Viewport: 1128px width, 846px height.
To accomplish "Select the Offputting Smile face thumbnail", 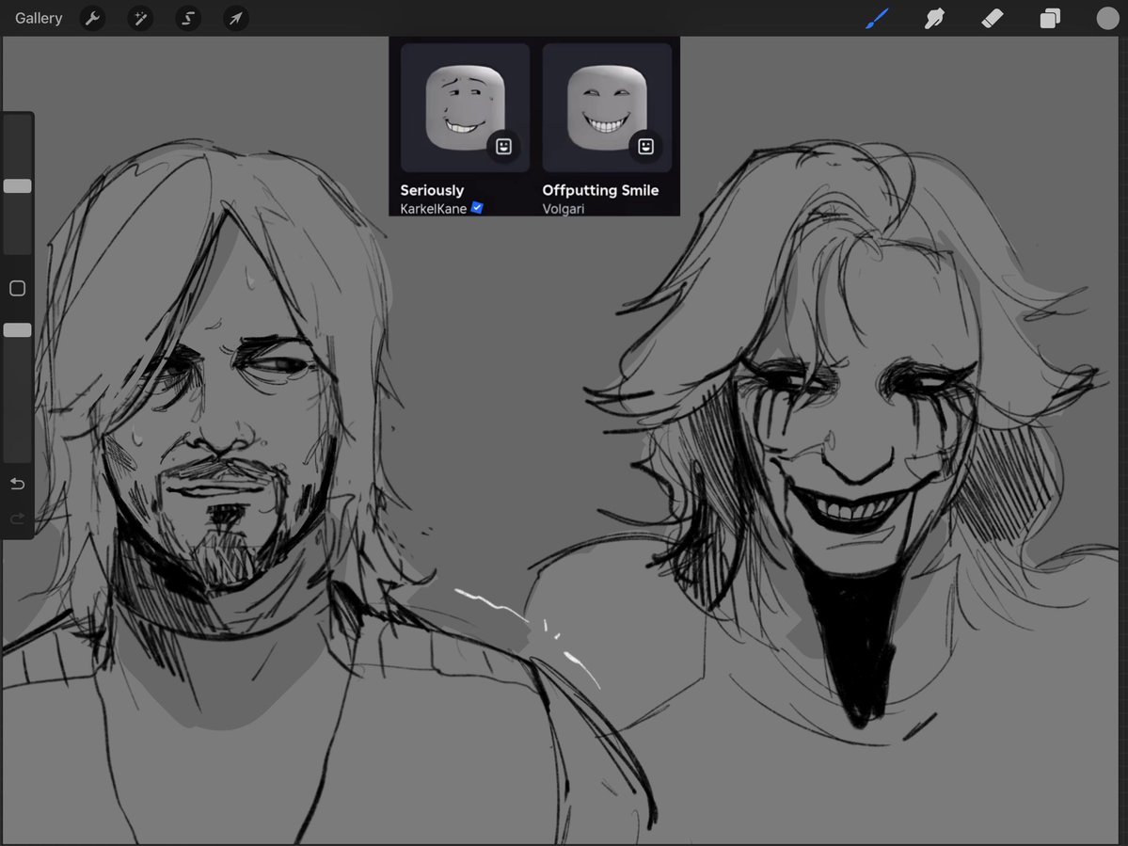I will pyautogui.click(x=607, y=108).
